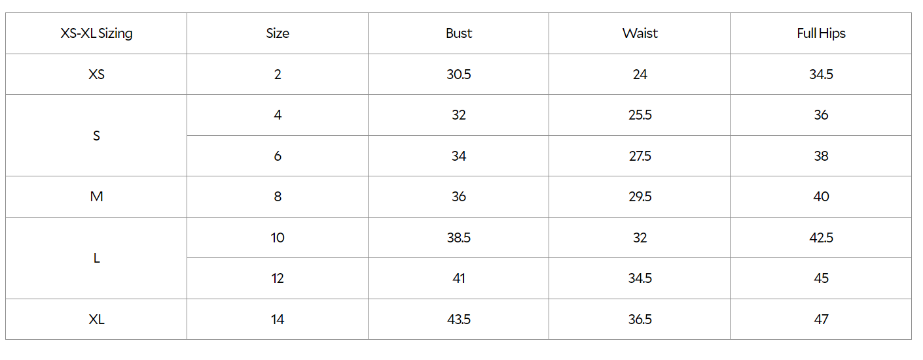This screenshot has width=923, height=360.
Task: Select the 43.5 bust measurement cell
Action: coord(458,319)
